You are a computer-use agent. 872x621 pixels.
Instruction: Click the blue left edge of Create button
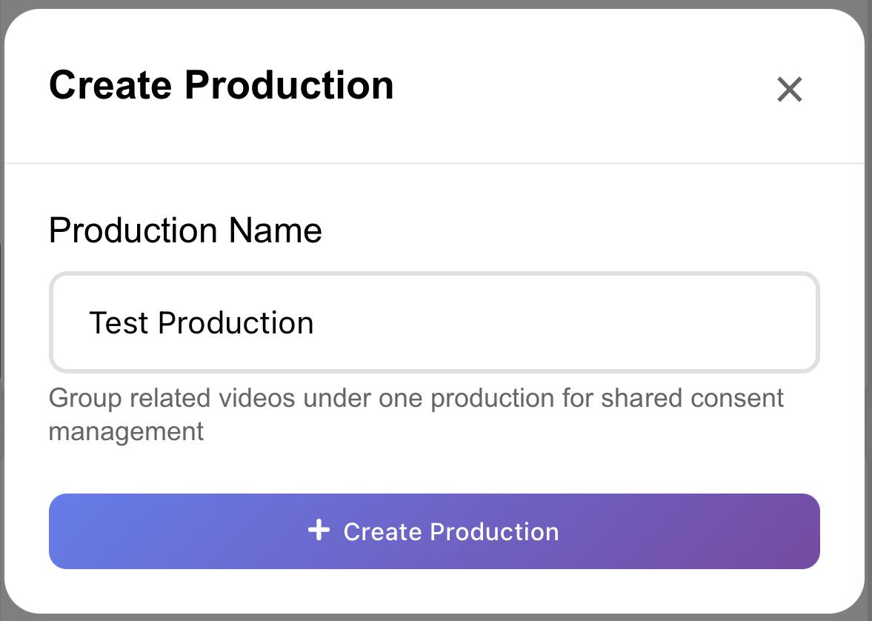67,531
